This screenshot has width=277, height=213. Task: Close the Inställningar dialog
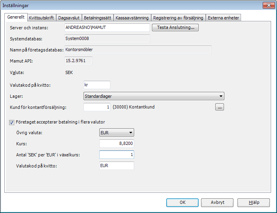pyautogui.click(x=269, y=5)
